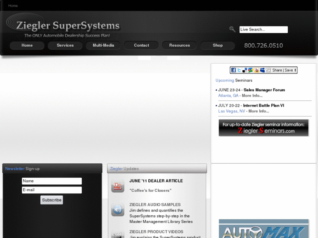318x238 pixels.
Task: Click the Atlanta, GA location text
Action: point(228,96)
